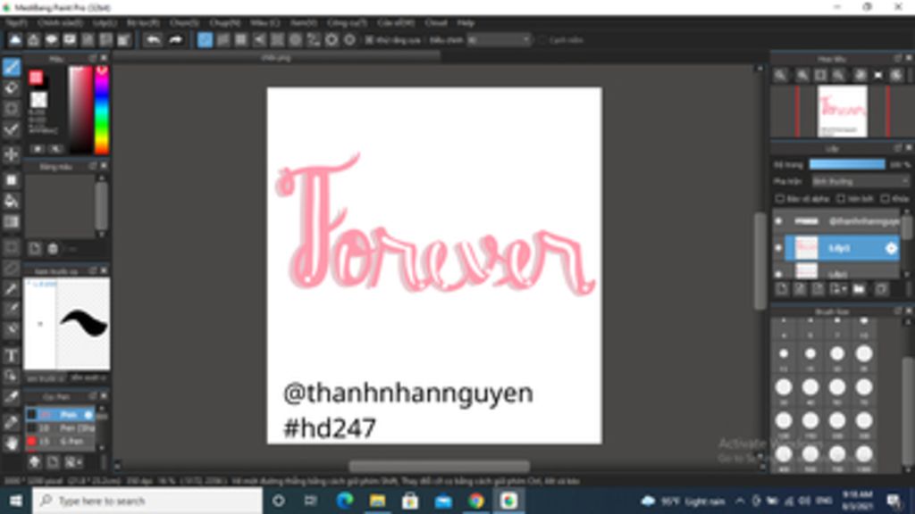Enable the circle snap guide

295,39
